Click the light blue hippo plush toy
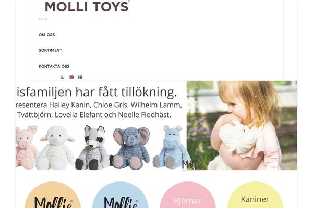Screen dimensions: 313x208 (171, 147)
